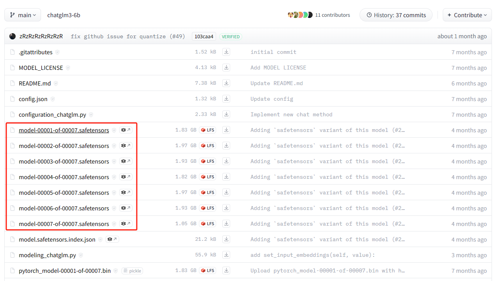Download the .gitattributes file
The height and width of the screenshot is (281, 499).
pos(226,52)
